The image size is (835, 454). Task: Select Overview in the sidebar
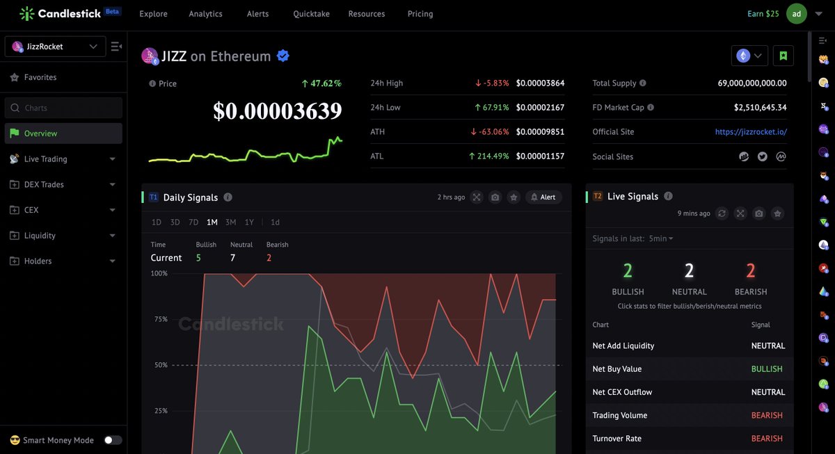click(63, 133)
